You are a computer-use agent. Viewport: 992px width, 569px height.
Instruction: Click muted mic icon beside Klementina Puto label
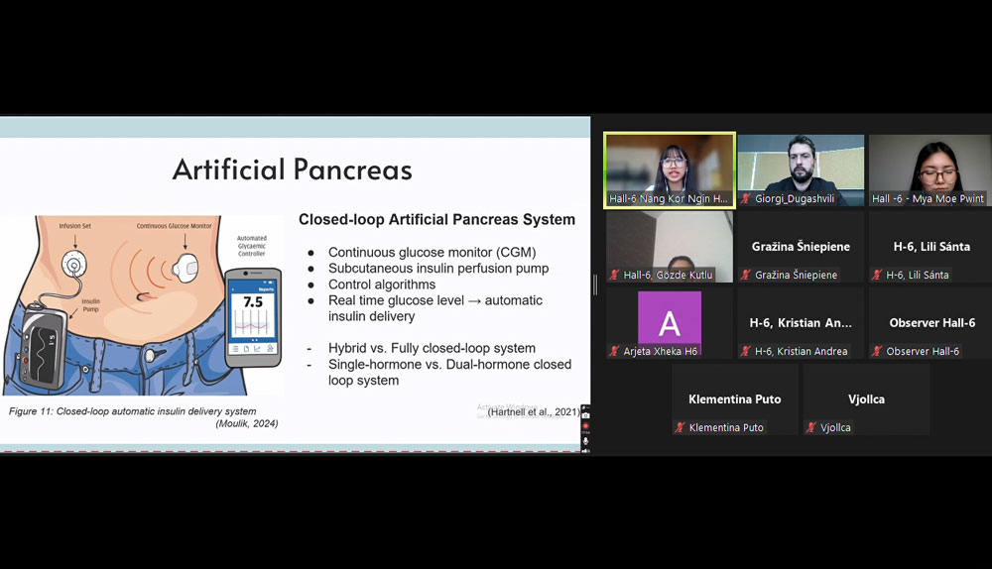coord(680,428)
